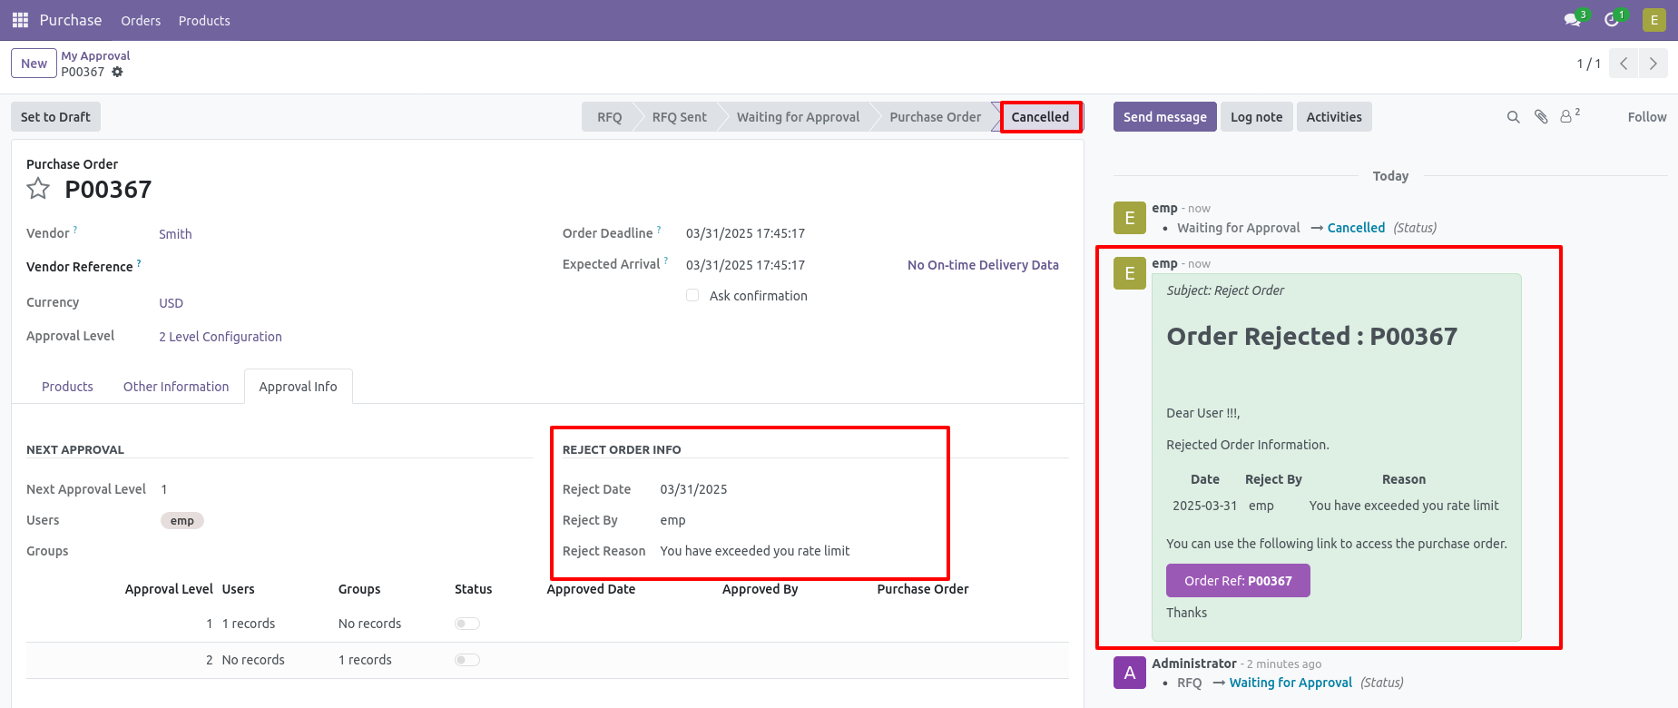Click the reject reason text in form

click(755, 551)
